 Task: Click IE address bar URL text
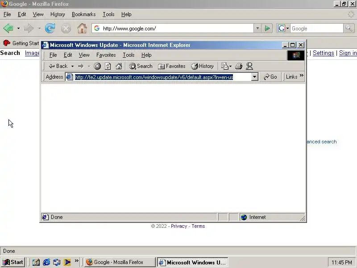point(154,77)
